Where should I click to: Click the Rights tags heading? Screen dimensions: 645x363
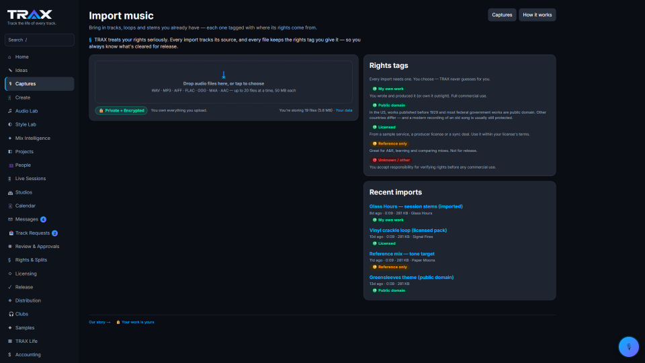[x=389, y=65]
